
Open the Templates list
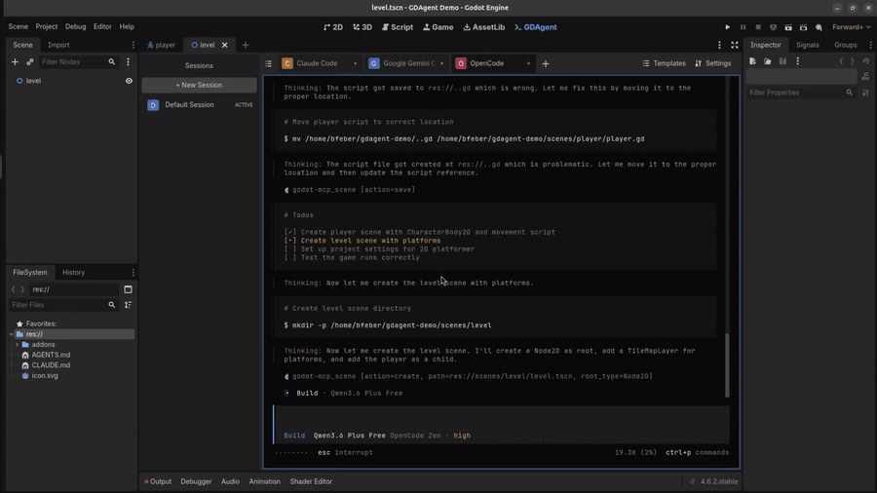coord(664,63)
